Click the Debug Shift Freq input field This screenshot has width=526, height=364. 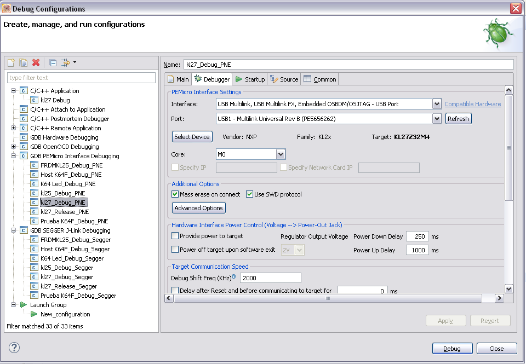coord(270,278)
